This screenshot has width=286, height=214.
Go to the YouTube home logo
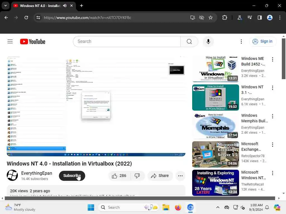[x=33, y=42]
